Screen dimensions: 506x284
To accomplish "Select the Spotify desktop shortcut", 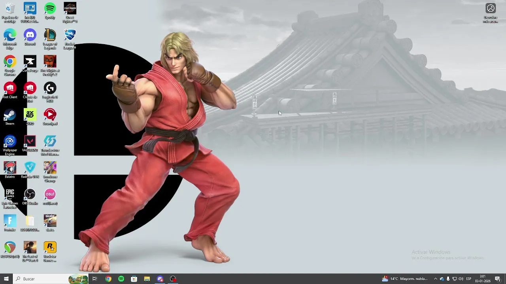I will [x=50, y=11].
